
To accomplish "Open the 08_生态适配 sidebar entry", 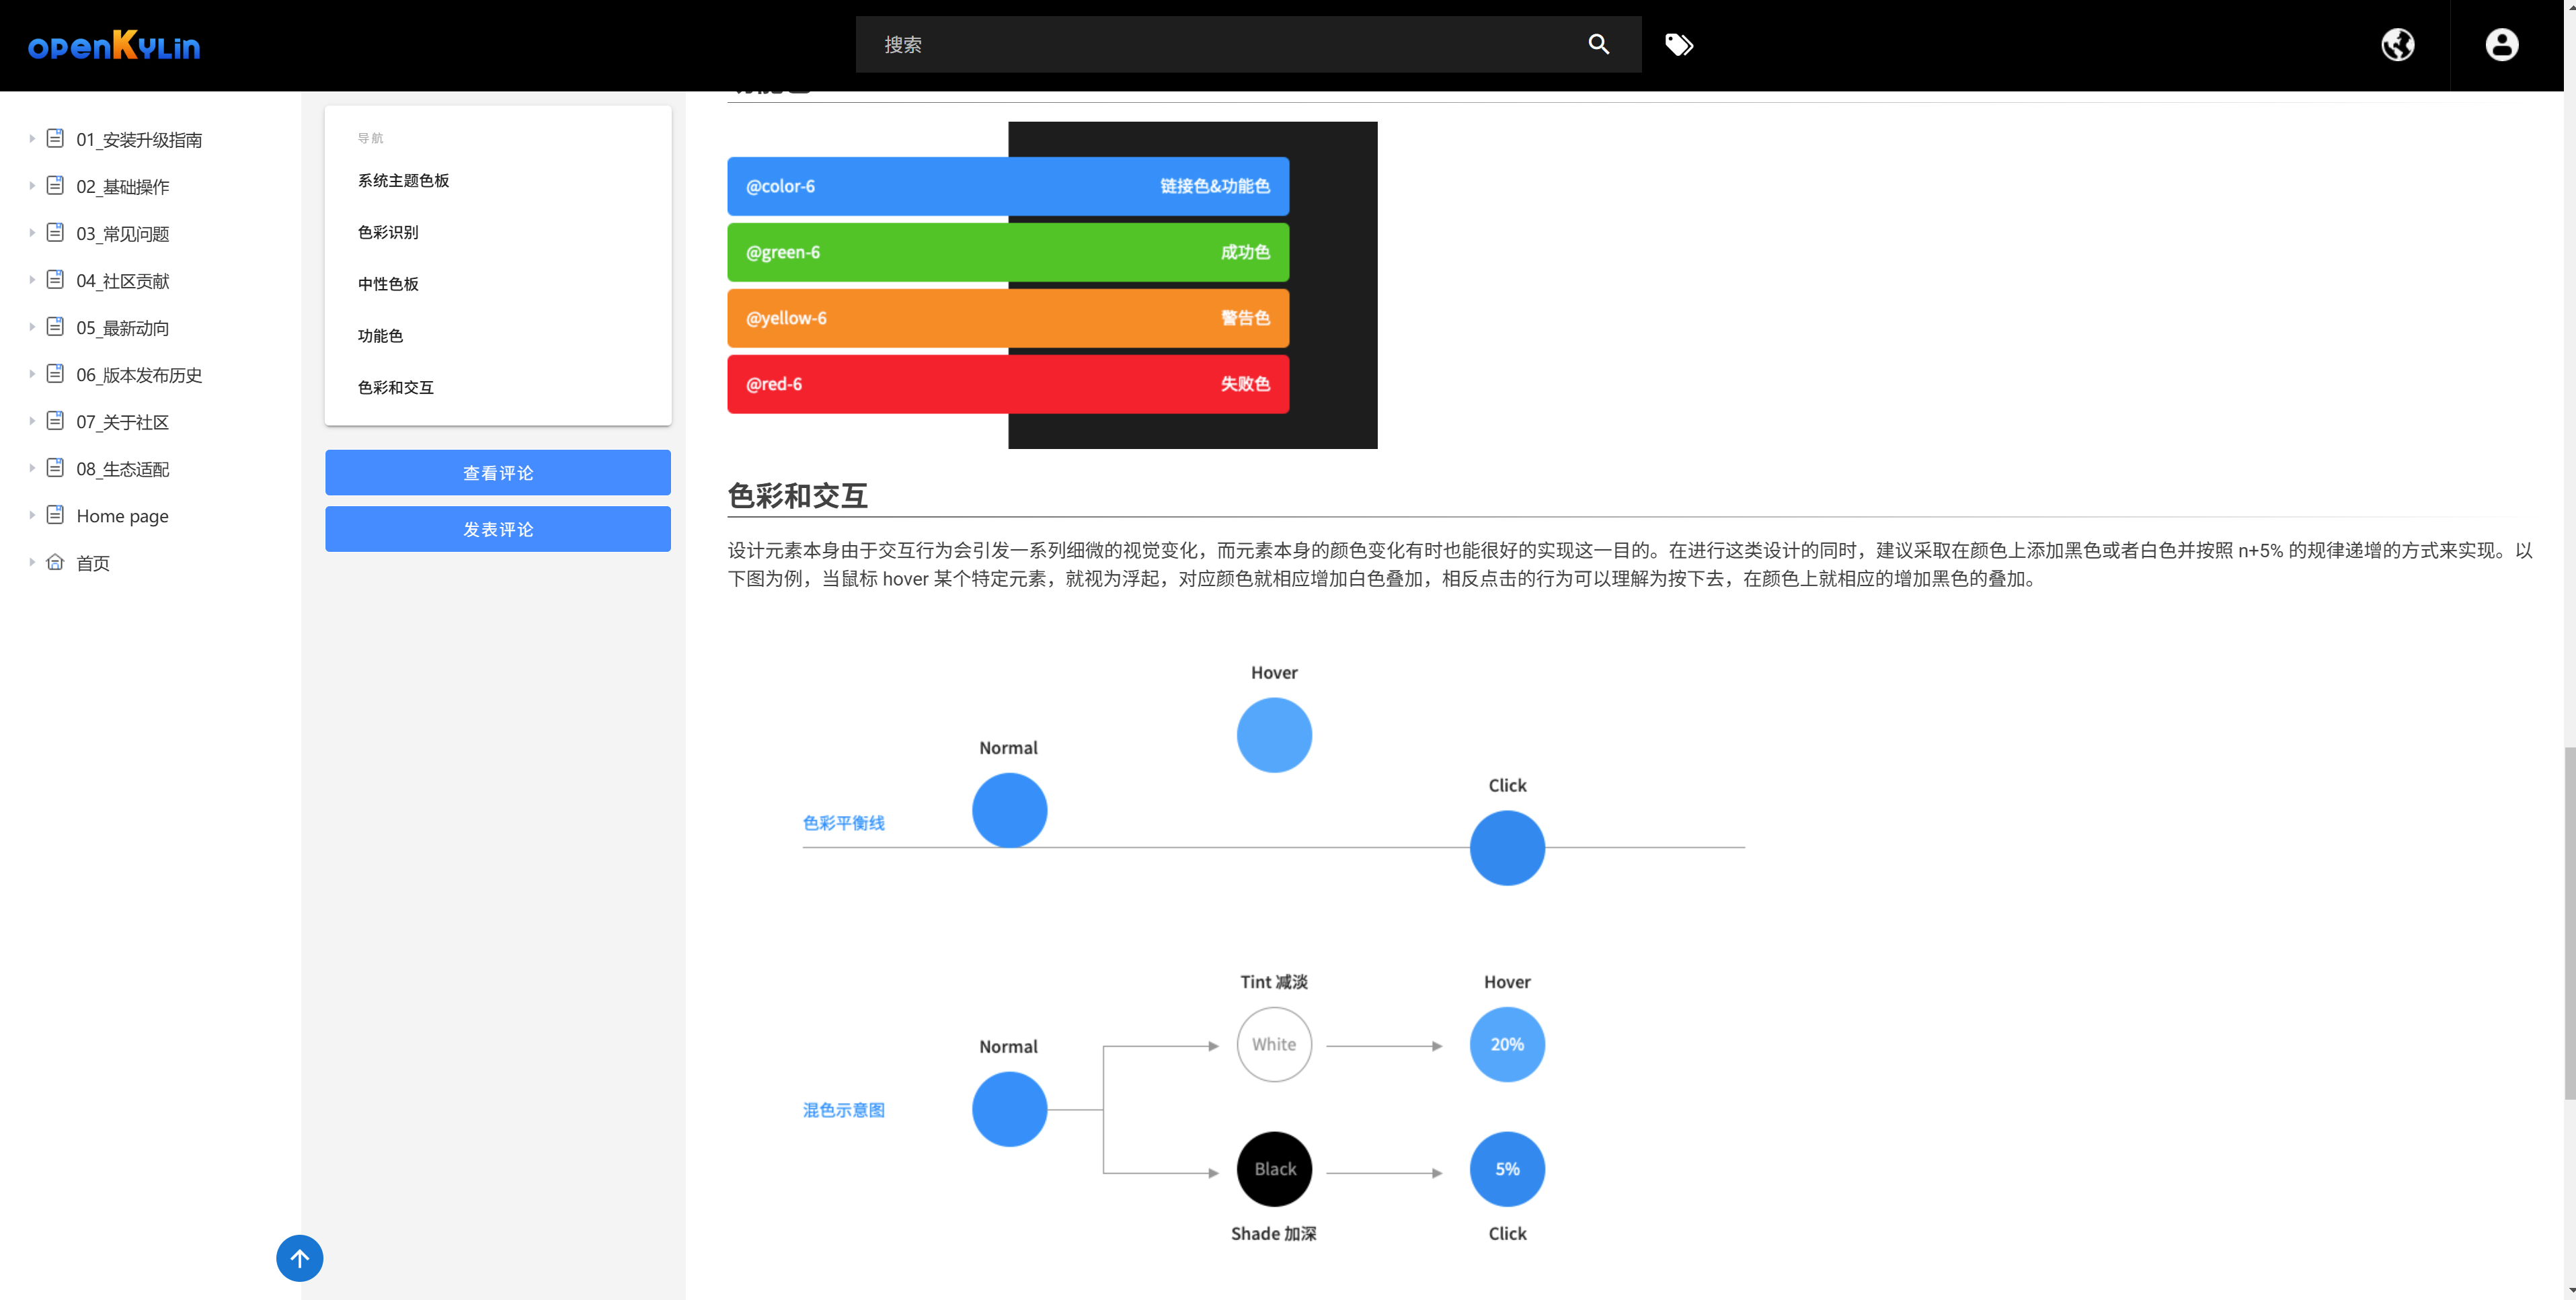I will pos(123,469).
